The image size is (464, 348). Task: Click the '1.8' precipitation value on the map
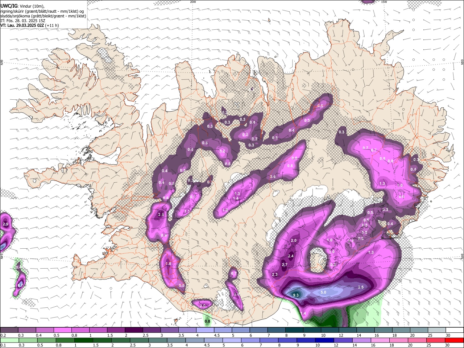pyautogui.click(x=168, y=264)
